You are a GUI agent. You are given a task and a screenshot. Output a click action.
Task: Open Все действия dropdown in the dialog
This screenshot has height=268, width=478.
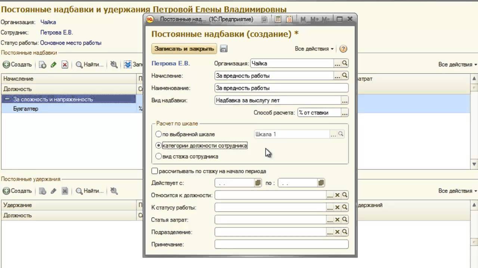pos(314,49)
